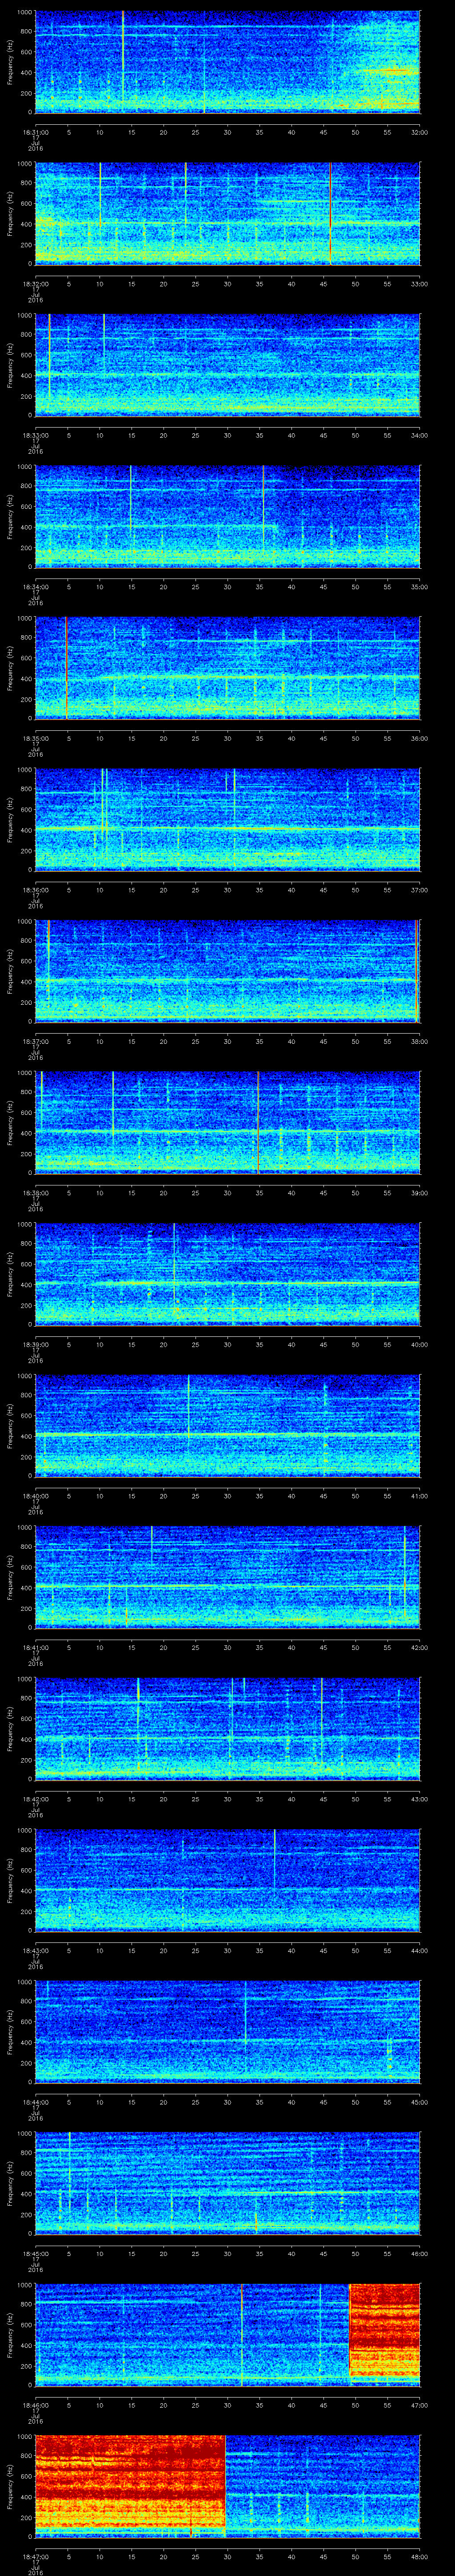This screenshot has height=2576, width=455.
Task: Select the 32:00 end time label
Action: pos(419,132)
